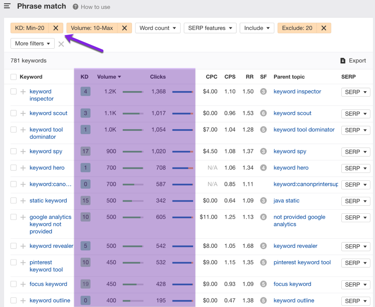Image resolution: width=375 pixels, height=307 pixels.
Task: Check the keyword revealer row checkbox
Action: coord(14,246)
